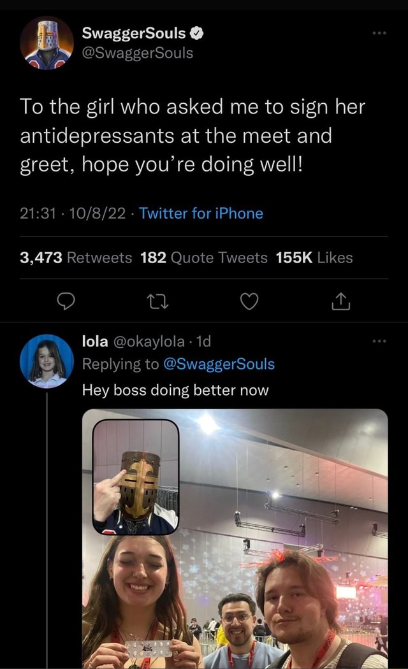Open the SwaggerSouls display name

[x=134, y=33]
